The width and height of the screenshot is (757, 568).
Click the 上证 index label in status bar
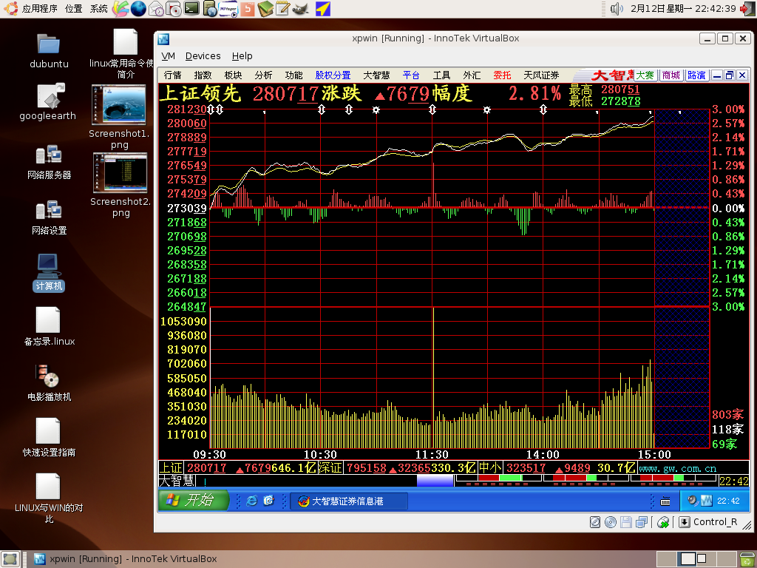(x=171, y=467)
